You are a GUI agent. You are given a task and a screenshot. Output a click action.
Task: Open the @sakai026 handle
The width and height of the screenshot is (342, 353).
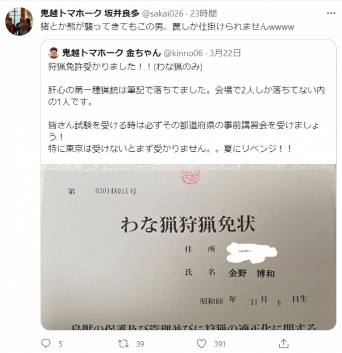pyautogui.click(x=162, y=13)
